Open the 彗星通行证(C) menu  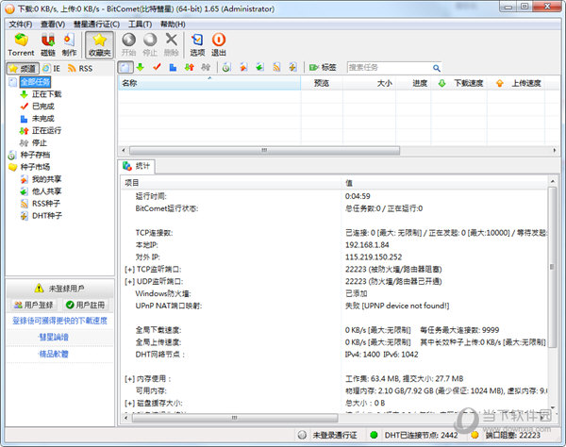(96, 25)
